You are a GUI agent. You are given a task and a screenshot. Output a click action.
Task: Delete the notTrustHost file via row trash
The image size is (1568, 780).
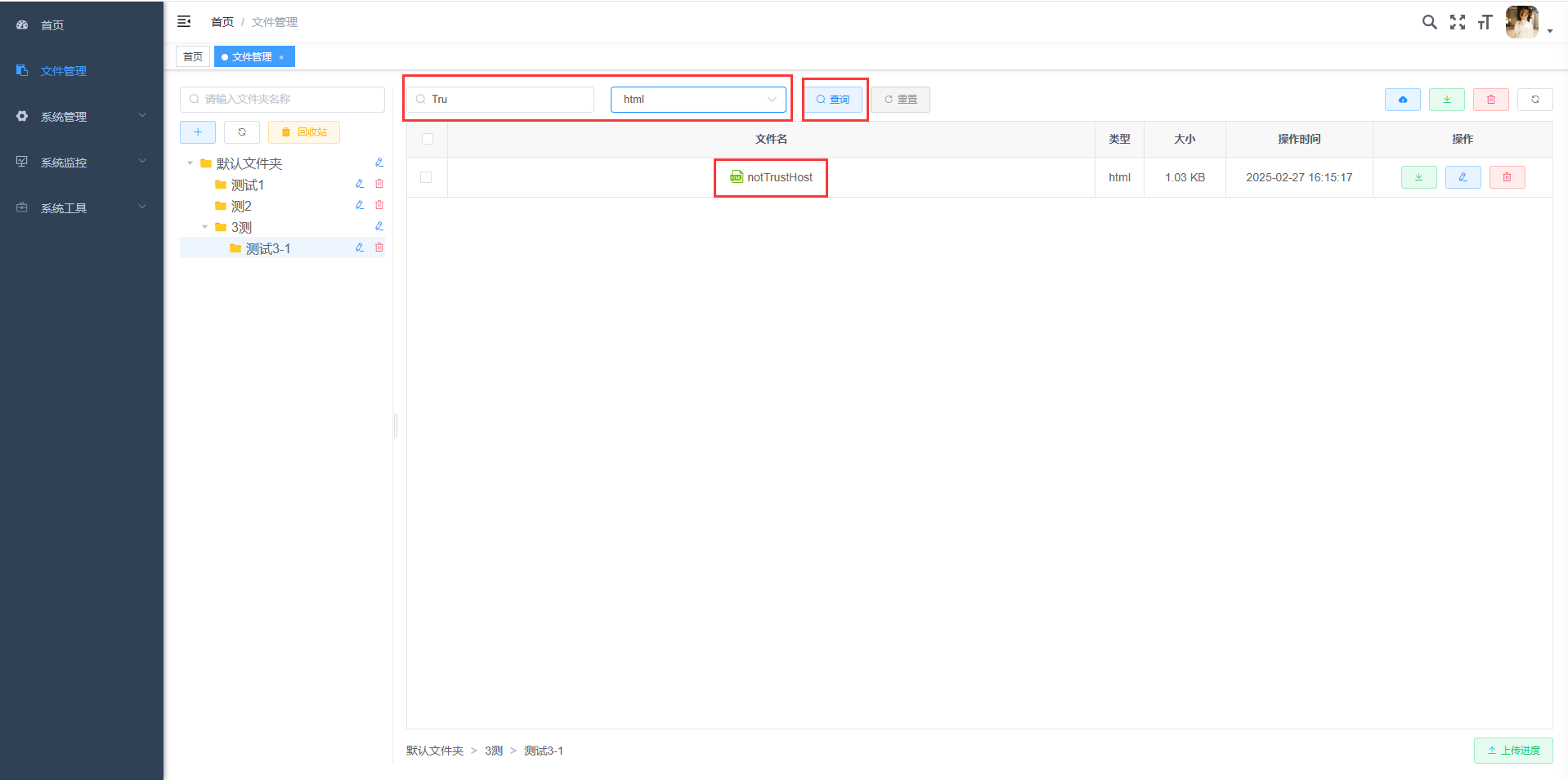(x=1508, y=177)
